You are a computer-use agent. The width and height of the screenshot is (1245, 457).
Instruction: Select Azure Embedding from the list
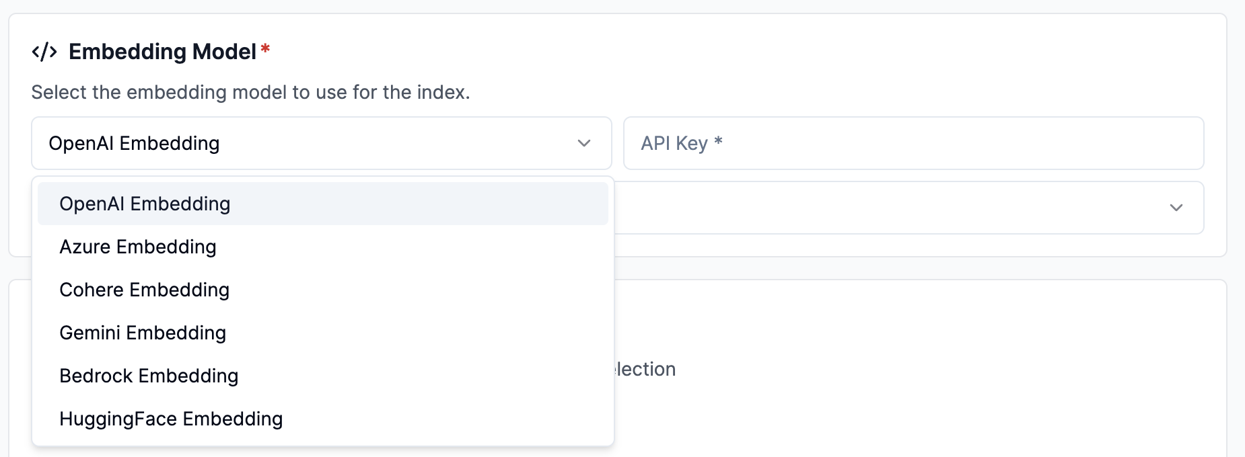(138, 247)
